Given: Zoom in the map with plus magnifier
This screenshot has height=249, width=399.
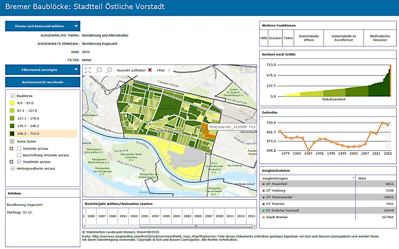Looking at the screenshot, I should click(x=109, y=70).
